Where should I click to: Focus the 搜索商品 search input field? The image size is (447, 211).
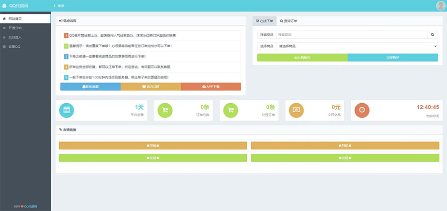351,35
